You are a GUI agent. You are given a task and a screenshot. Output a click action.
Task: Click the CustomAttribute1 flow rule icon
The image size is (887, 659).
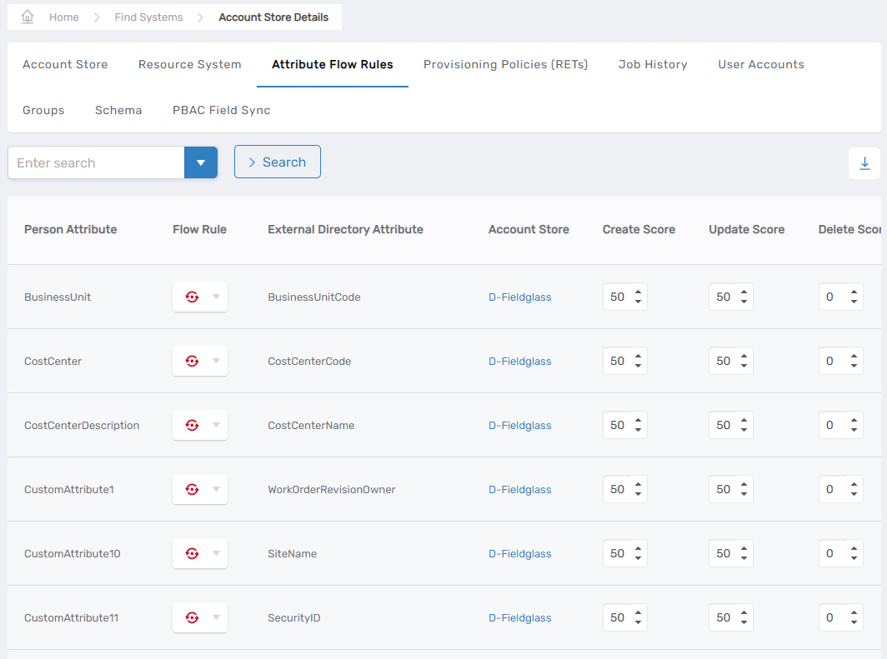192,489
